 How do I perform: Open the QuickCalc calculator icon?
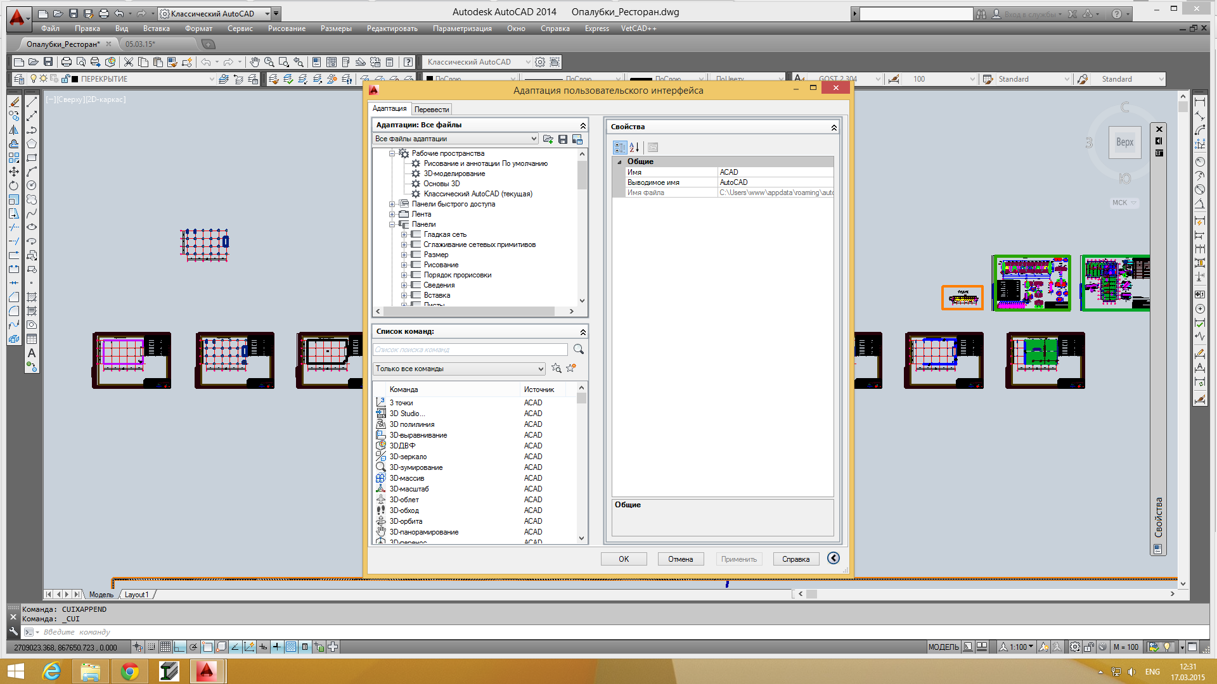click(390, 62)
